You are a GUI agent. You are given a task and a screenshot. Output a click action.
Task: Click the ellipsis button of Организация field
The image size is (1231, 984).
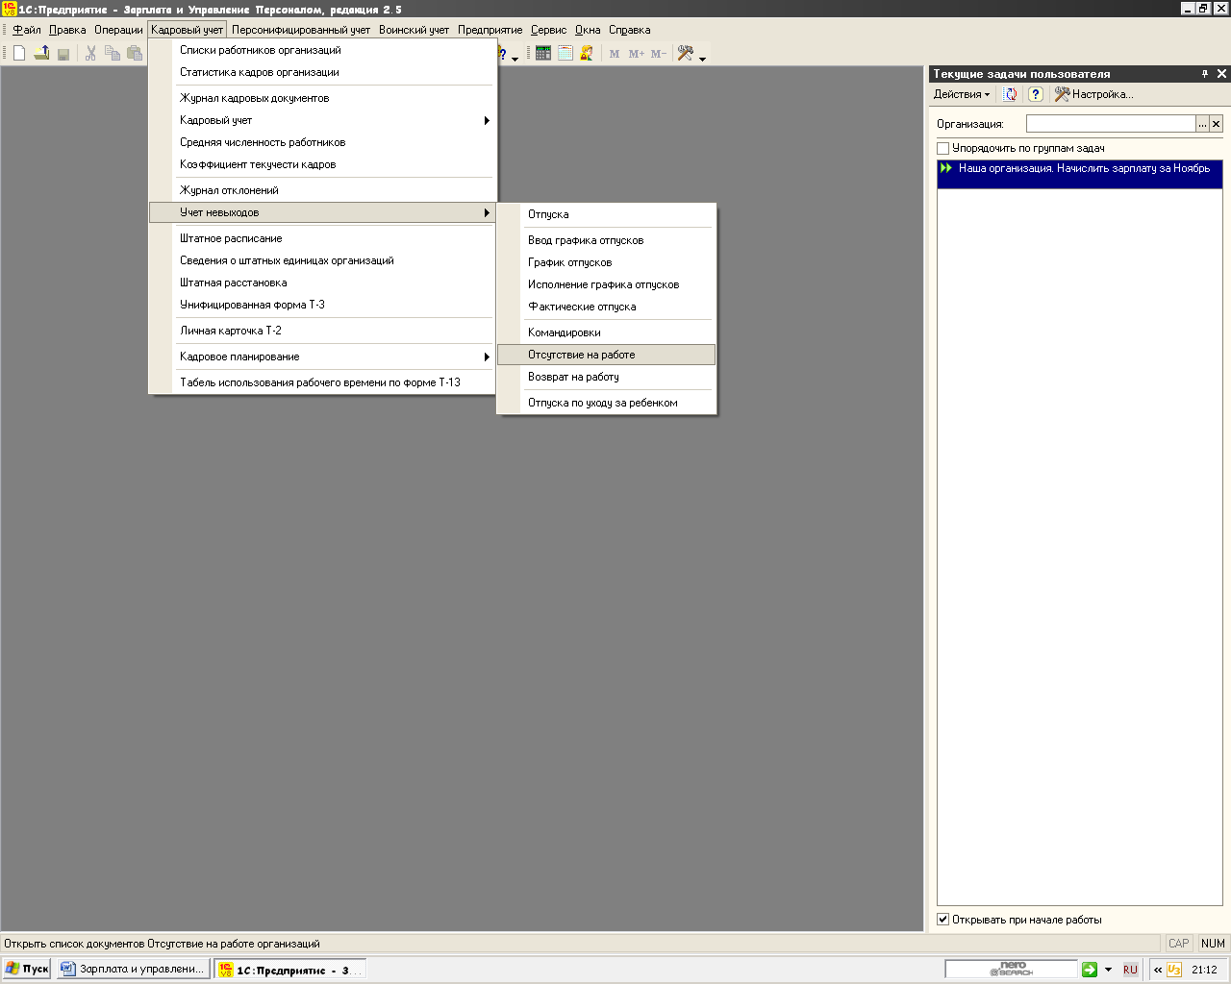tap(1202, 124)
